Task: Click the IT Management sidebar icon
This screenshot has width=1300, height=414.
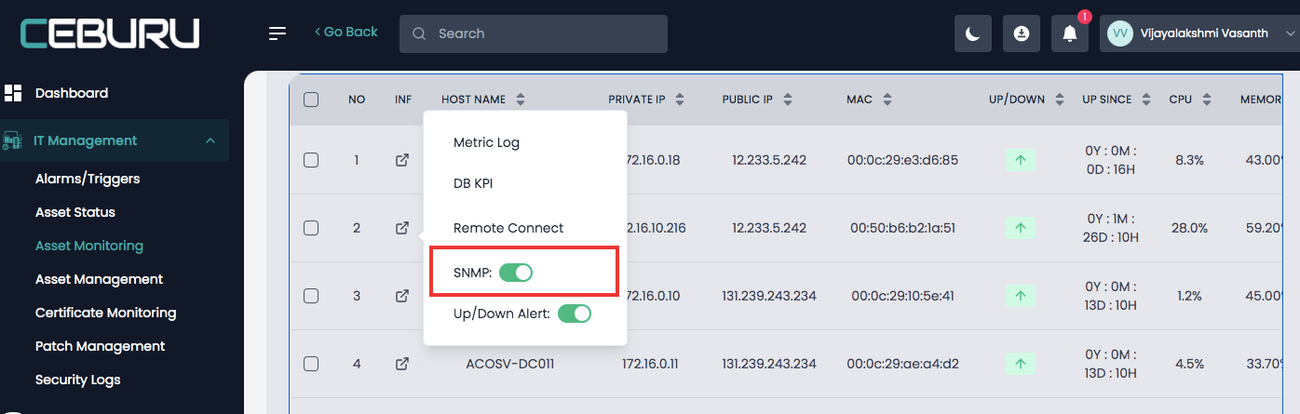Action: (12, 141)
